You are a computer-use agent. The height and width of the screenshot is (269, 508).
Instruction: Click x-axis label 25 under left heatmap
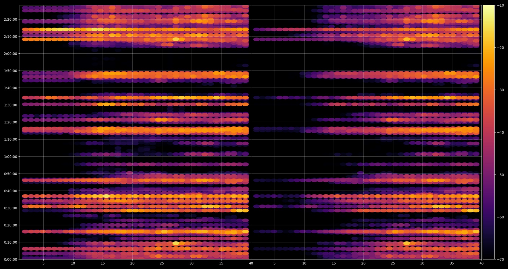point(162,263)
